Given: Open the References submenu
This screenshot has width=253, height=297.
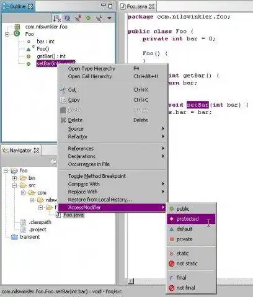Looking at the screenshot, I should (x=112, y=148).
